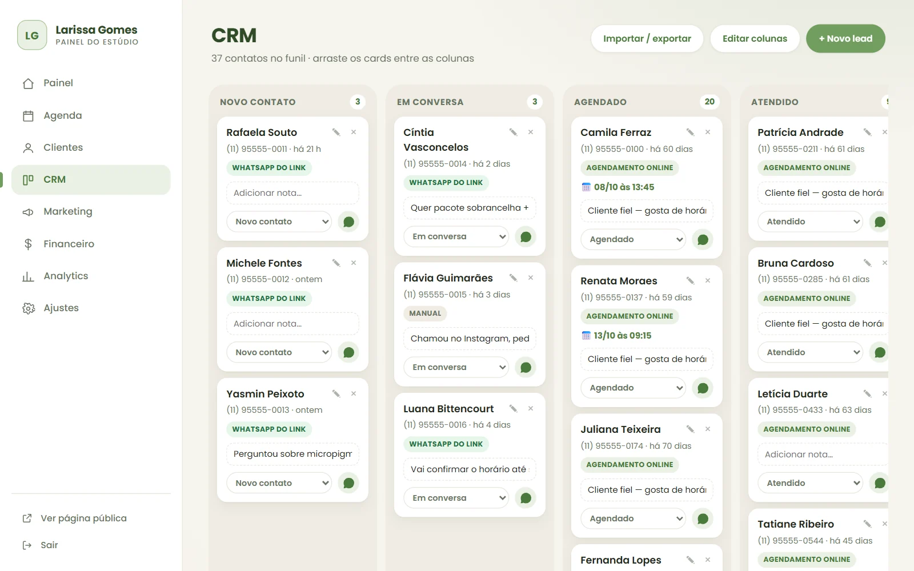Open status dropdown on Juliana Teixeira card
Image resolution: width=914 pixels, height=571 pixels.
coord(634,518)
